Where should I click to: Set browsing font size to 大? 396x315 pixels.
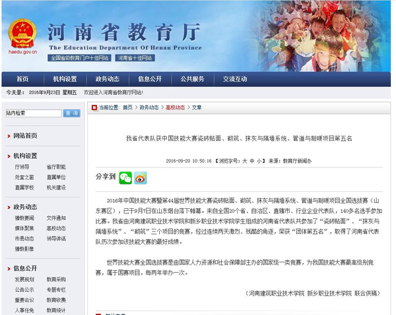click(244, 161)
